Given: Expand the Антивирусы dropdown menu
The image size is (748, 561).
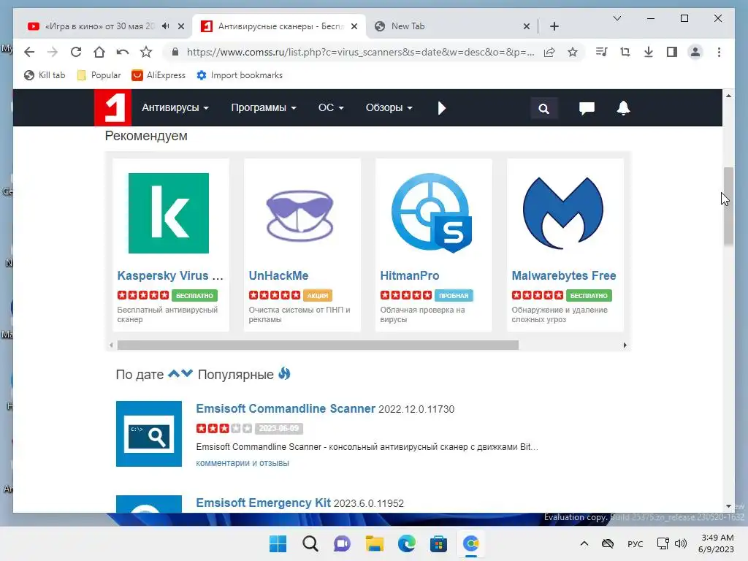Looking at the screenshot, I should (175, 108).
